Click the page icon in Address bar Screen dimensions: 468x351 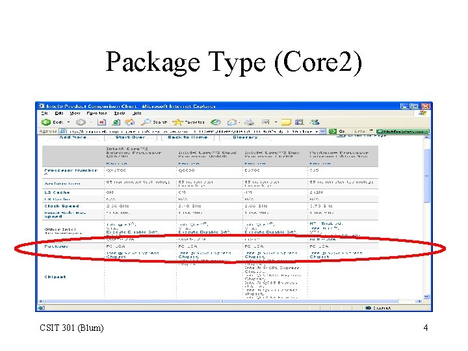62,131
